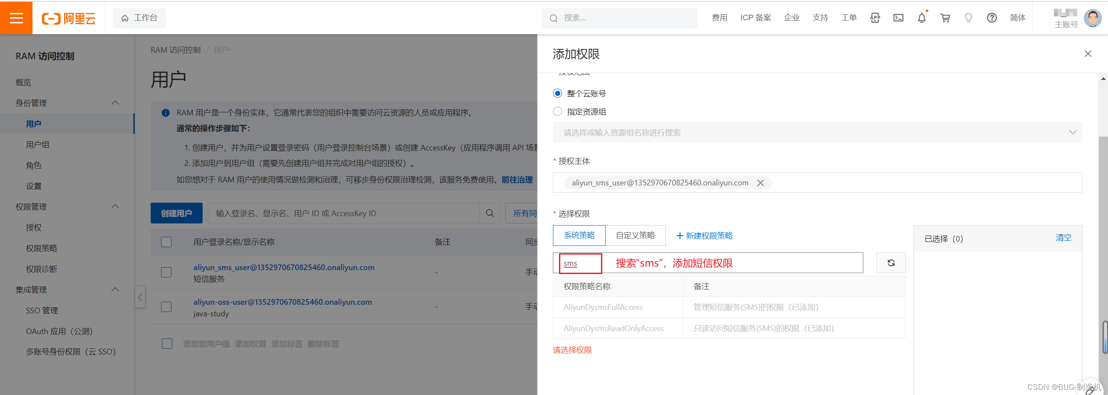Open Overview in the RAM sidebar

(23, 82)
